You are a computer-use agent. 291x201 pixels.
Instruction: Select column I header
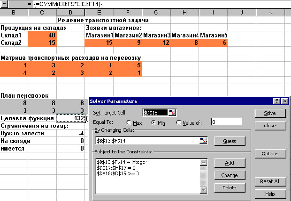(x=213, y=13)
